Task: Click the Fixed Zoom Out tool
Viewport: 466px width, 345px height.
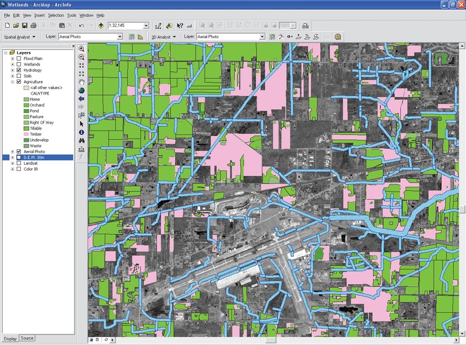Action: pos(81,74)
